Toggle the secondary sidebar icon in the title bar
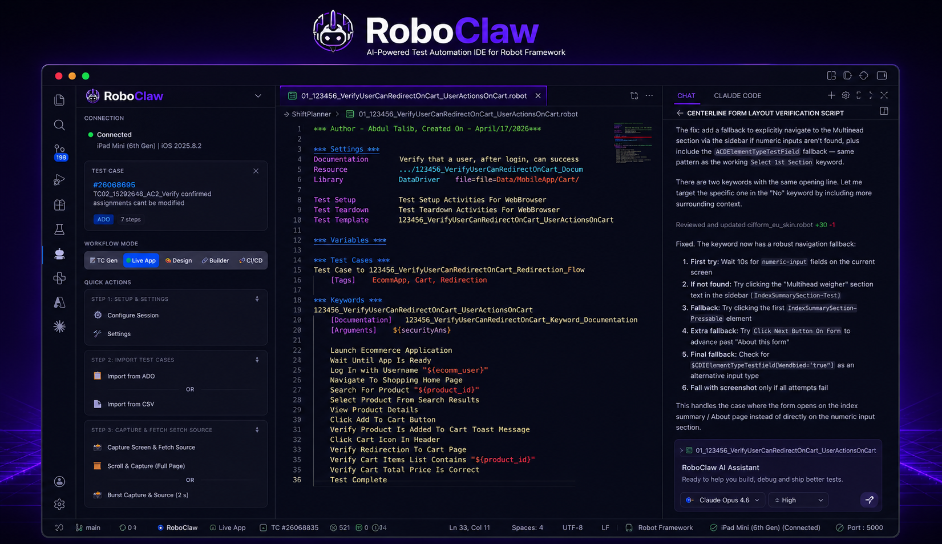The image size is (942, 544). coord(882,75)
